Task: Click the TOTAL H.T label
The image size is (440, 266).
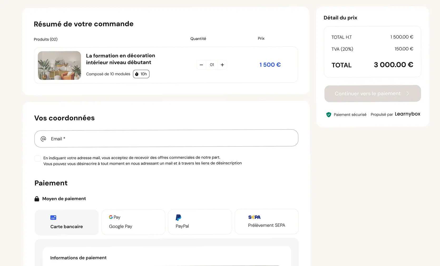Action: click(x=341, y=37)
